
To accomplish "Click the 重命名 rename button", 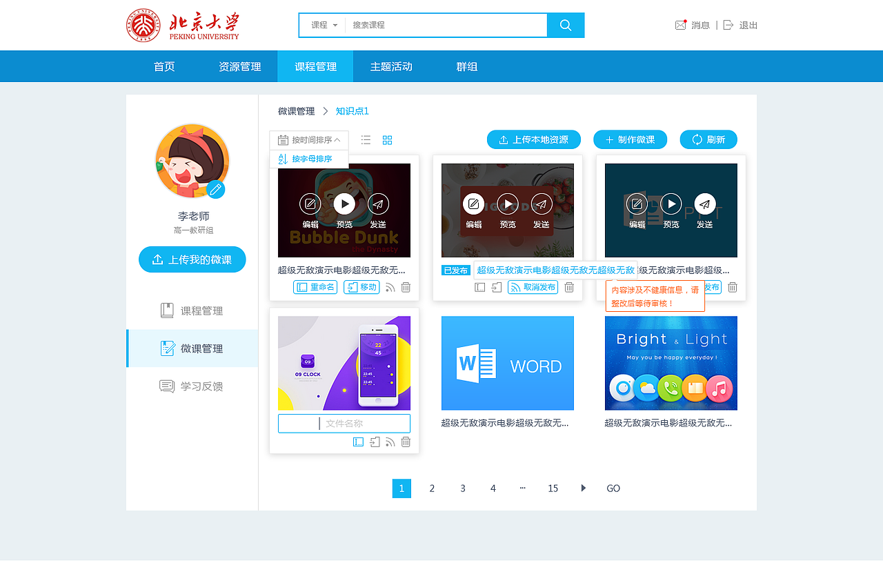I will (x=315, y=287).
